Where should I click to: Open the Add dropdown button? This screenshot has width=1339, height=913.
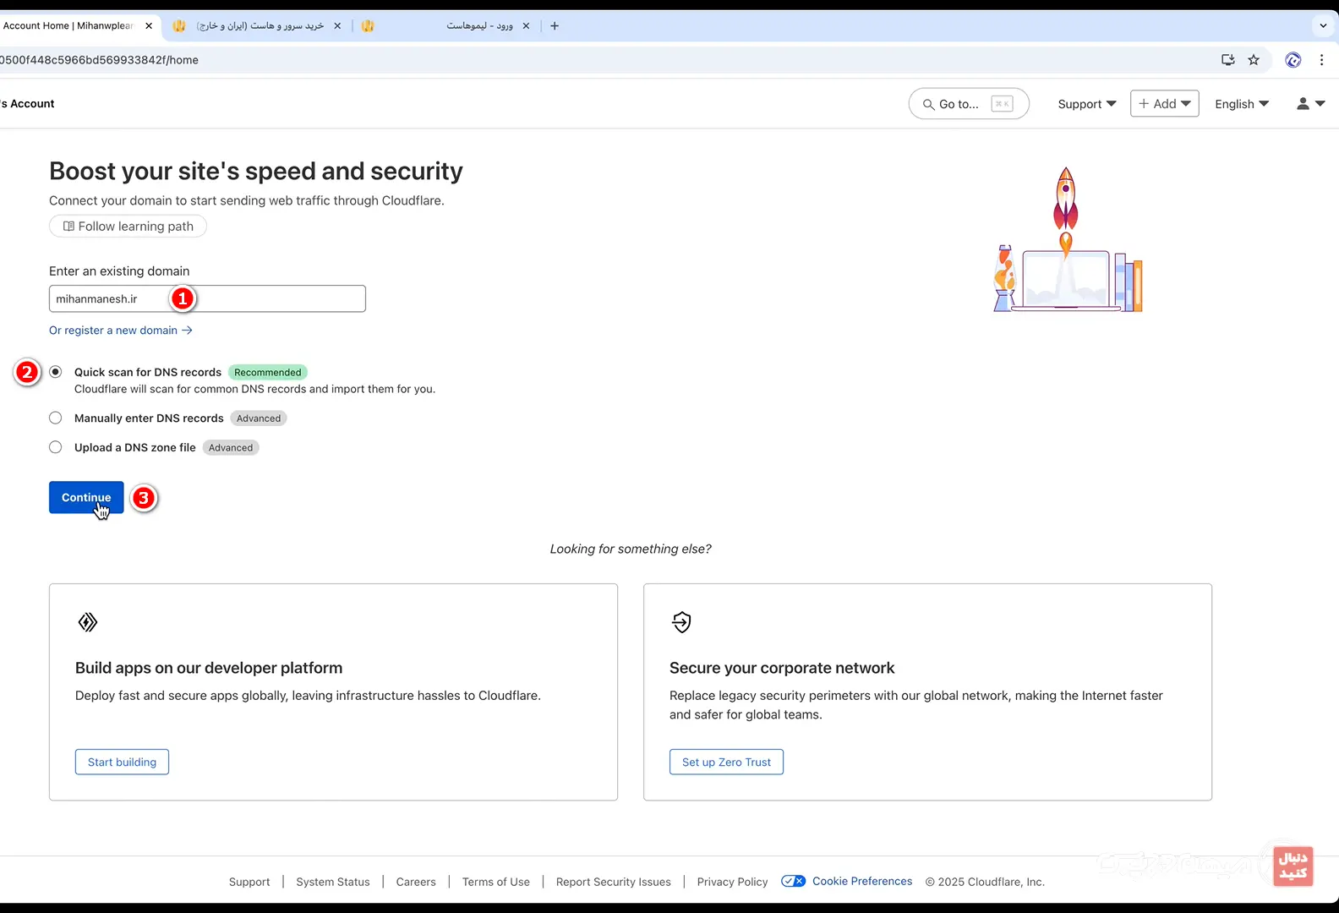1164,103
